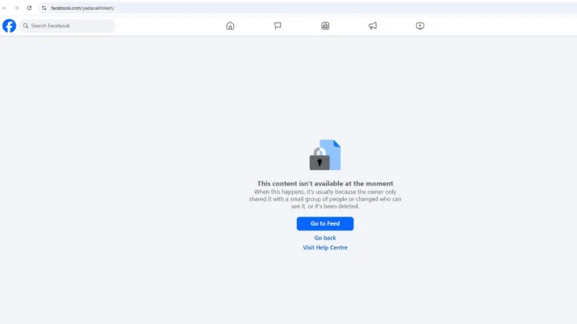Click the magnifier icon in Search Facebook
Screen dimensions: 577x324
click(26, 26)
